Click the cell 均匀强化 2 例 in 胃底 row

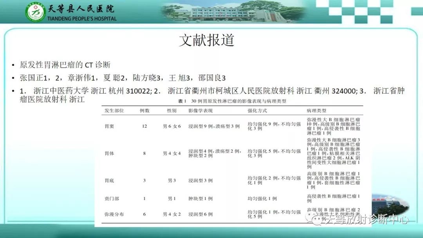point(274,180)
